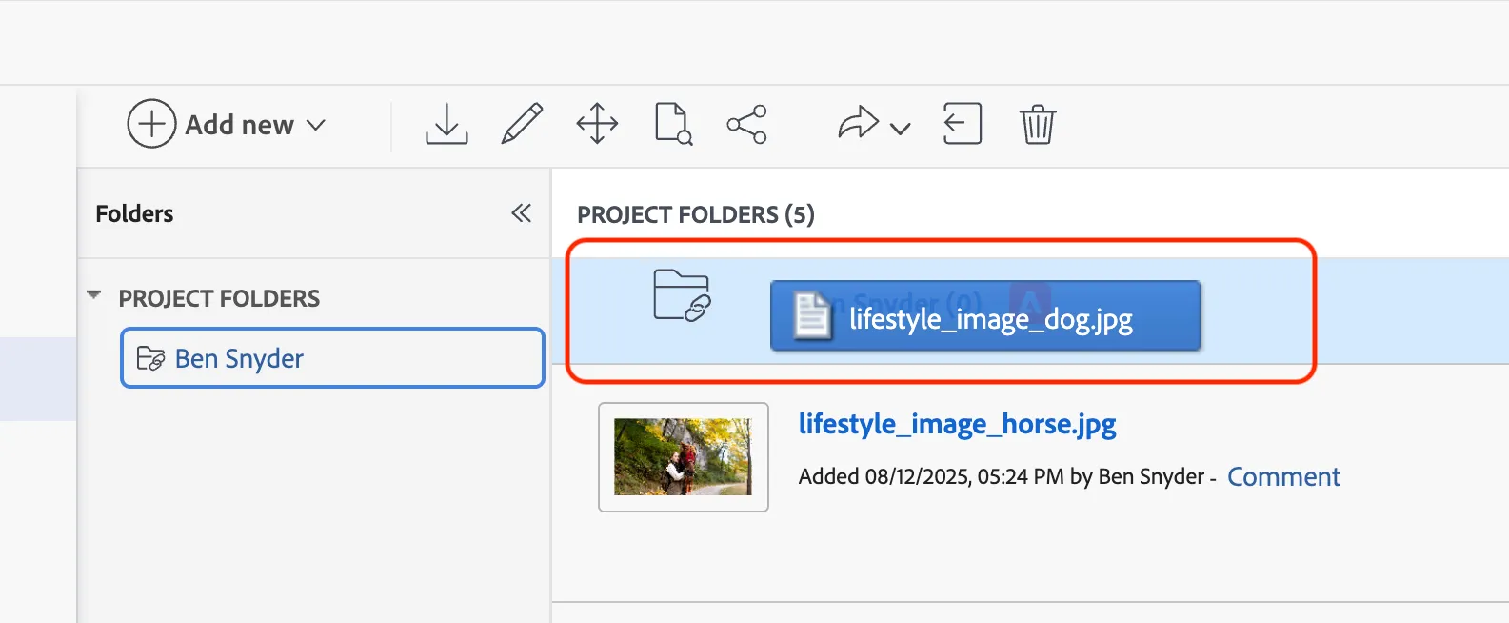The height and width of the screenshot is (623, 1509).
Task: Click the Forward arrow icon
Action: 858,124
